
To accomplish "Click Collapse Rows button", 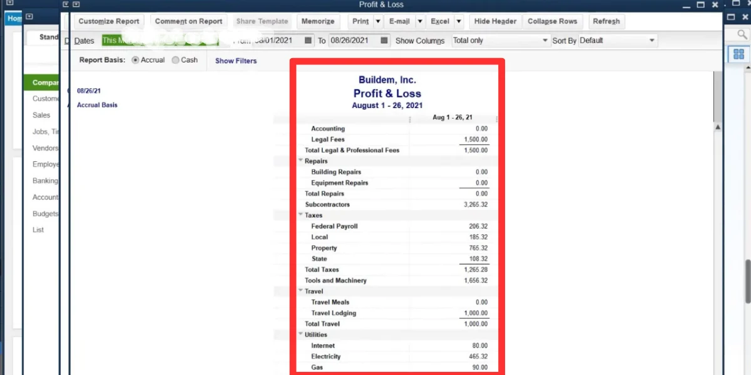I will [x=552, y=21].
